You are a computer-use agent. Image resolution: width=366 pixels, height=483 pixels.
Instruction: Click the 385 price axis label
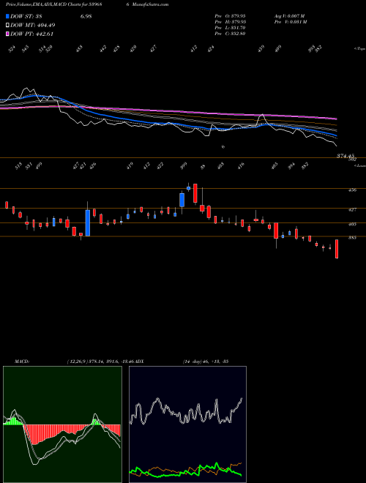coord(352,238)
